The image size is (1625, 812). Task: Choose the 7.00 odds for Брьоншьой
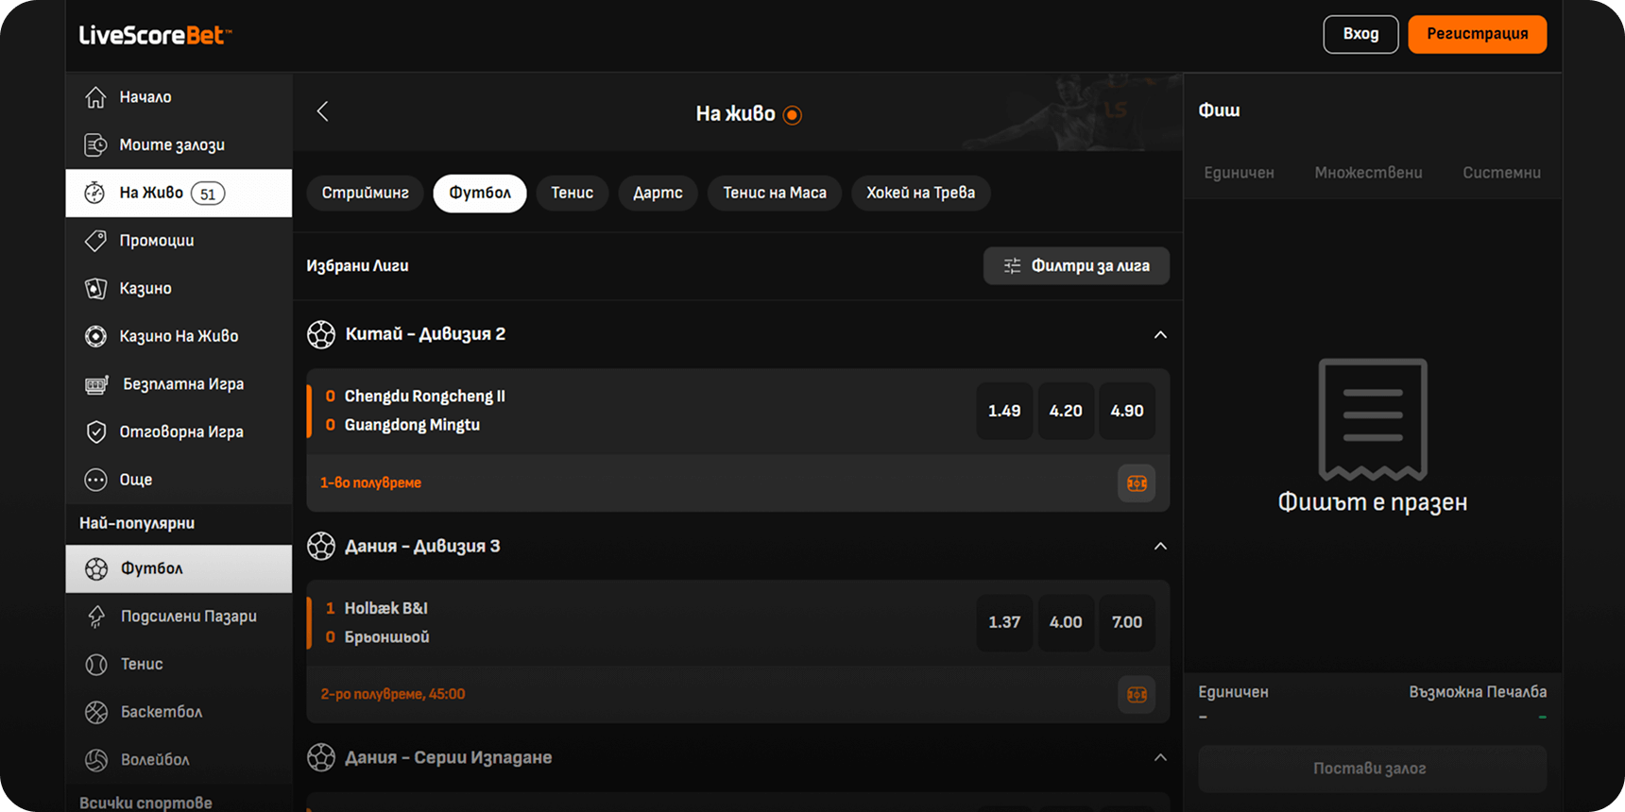(1126, 623)
